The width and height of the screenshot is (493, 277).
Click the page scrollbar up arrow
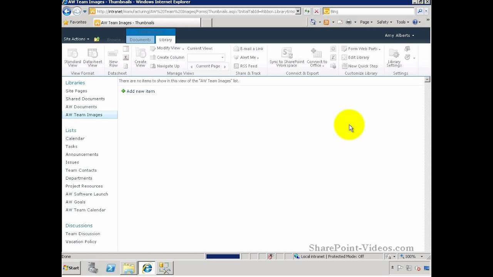pyautogui.click(x=427, y=80)
